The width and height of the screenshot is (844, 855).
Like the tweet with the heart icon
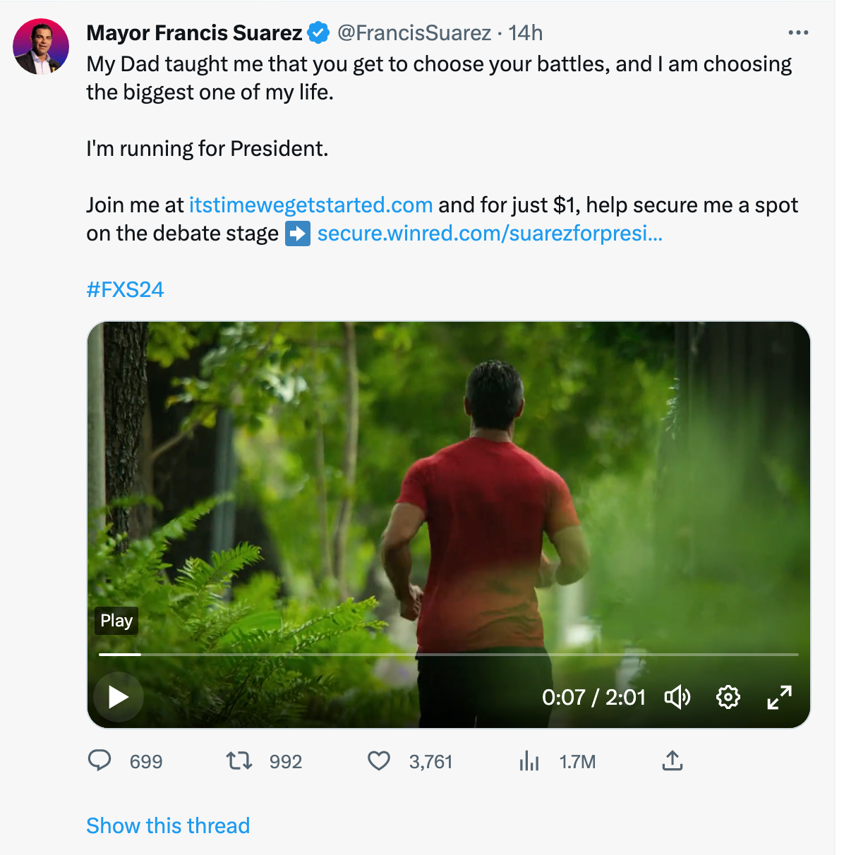click(x=379, y=760)
